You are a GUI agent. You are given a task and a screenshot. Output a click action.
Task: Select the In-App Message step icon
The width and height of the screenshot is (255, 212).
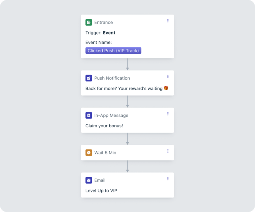(x=89, y=116)
